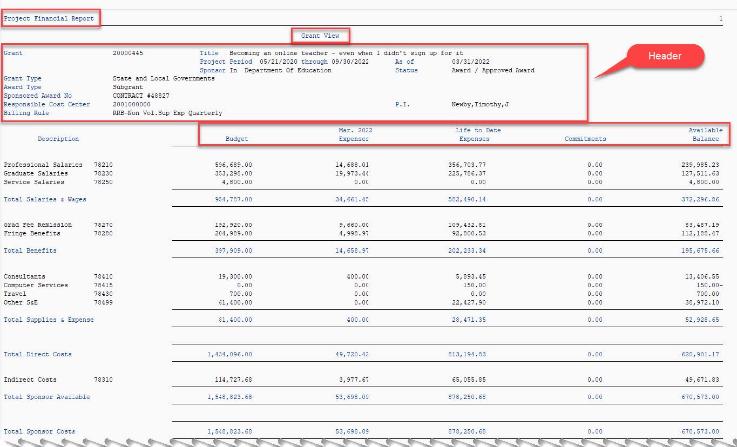Click the Project Financial Report title

49,18
